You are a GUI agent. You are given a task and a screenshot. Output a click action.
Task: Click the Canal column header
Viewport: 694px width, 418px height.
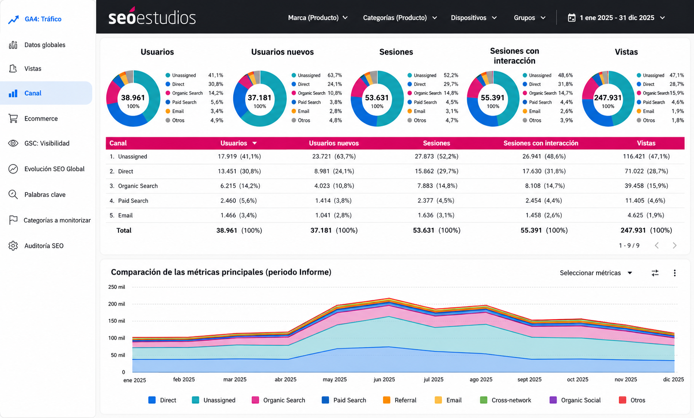tap(118, 143)
